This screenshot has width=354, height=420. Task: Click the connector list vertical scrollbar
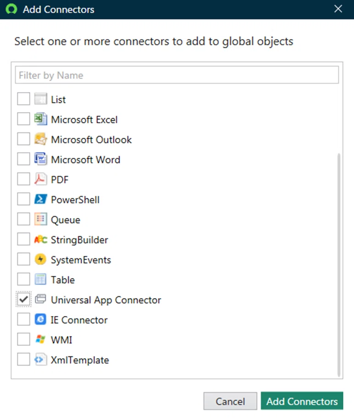click(x=339, y=265)
